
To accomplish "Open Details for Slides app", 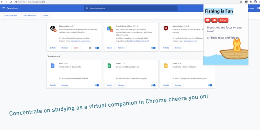I will pyautogui.click(x=166, y=85).
